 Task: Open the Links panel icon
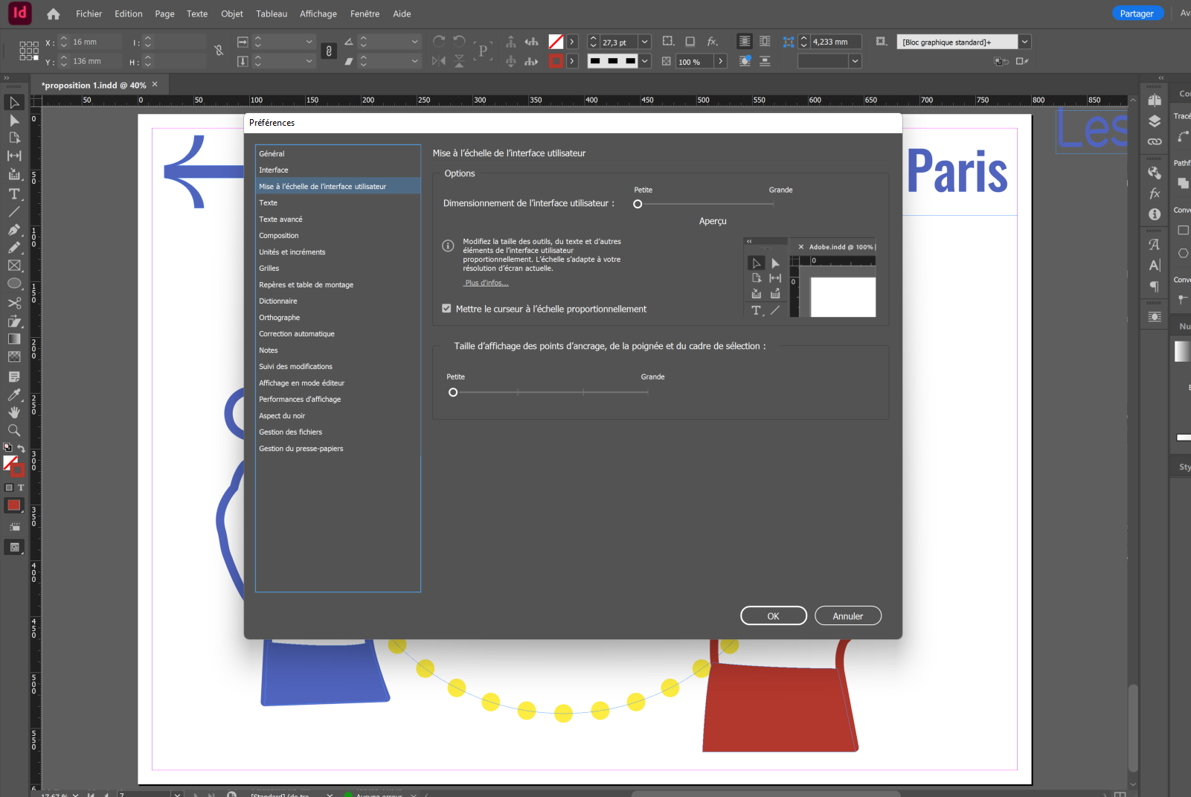click(x=1155, y=141)
